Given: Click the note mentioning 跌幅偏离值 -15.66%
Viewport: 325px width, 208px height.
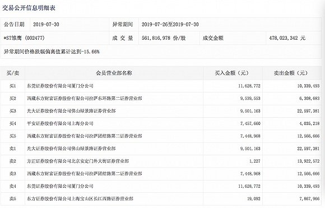Looking at the screenshot, I should (52, 52).
